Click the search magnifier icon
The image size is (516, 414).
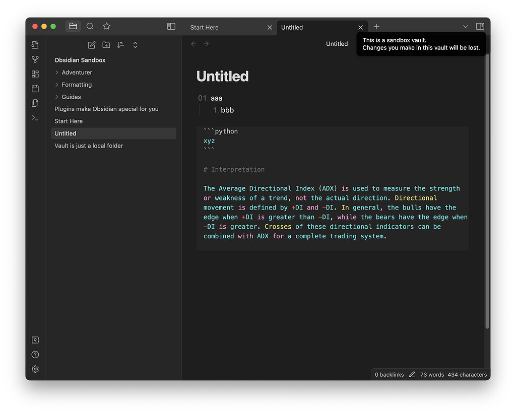(x=90, y=26)
